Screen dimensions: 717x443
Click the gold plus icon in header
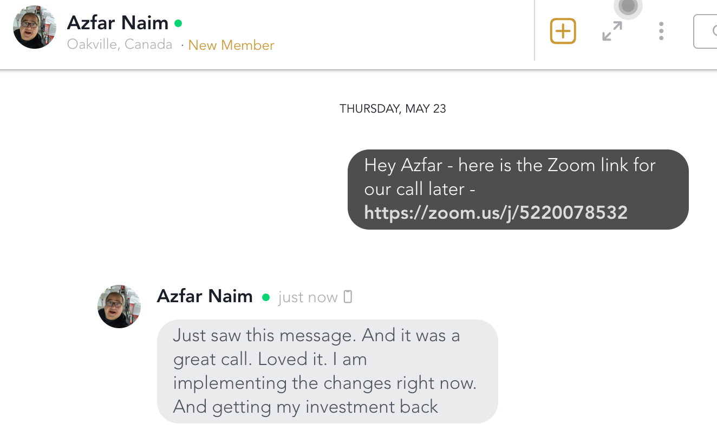563,31
